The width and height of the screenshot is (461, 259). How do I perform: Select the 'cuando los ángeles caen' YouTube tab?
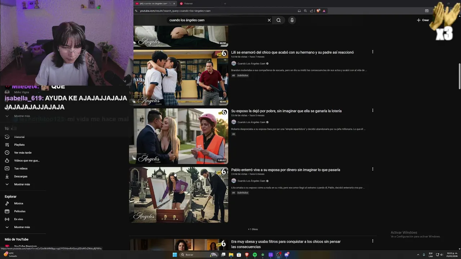pos(155,4)
